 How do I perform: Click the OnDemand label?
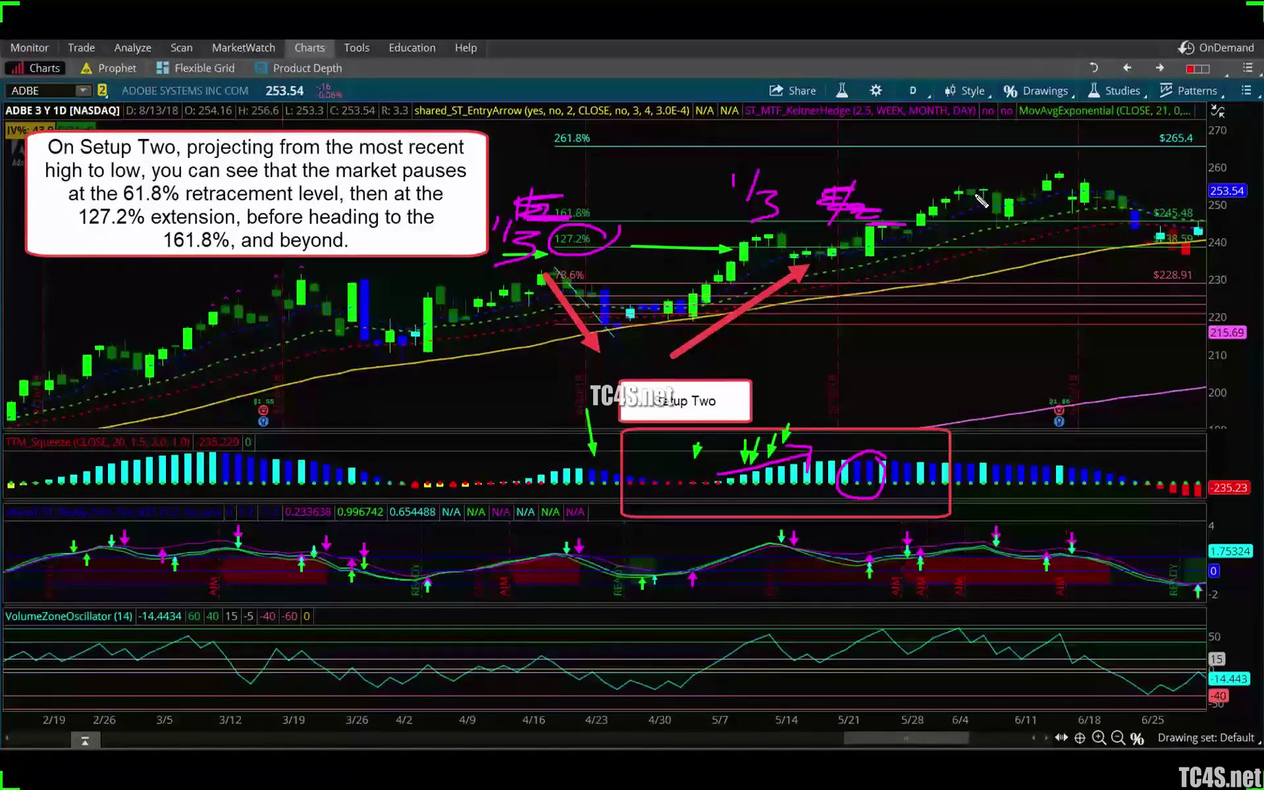click(x=1226, y=47)
